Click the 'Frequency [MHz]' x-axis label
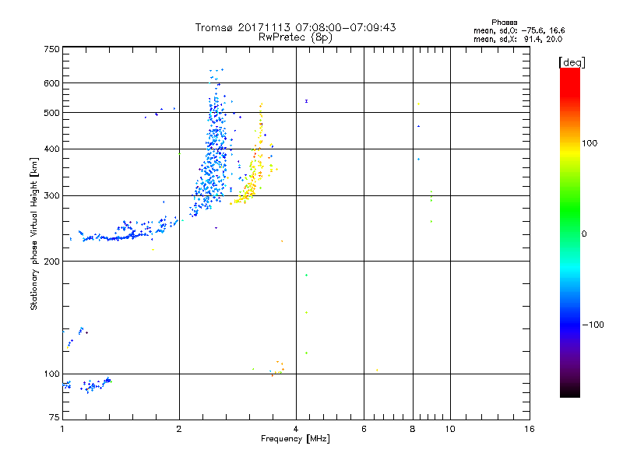The image size is (623, 467). (295, 439)
